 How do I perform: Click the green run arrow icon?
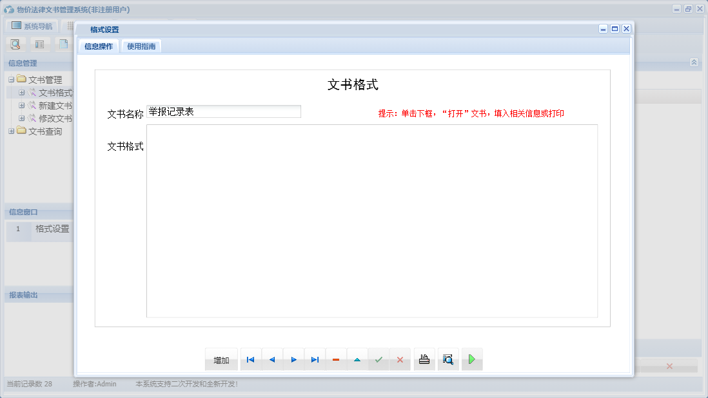[471, 359]
